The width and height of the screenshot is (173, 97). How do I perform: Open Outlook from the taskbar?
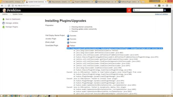point(12,96)
